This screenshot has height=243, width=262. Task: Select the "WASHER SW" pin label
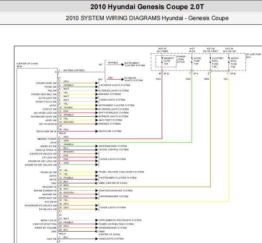click(x=49, y=194)
